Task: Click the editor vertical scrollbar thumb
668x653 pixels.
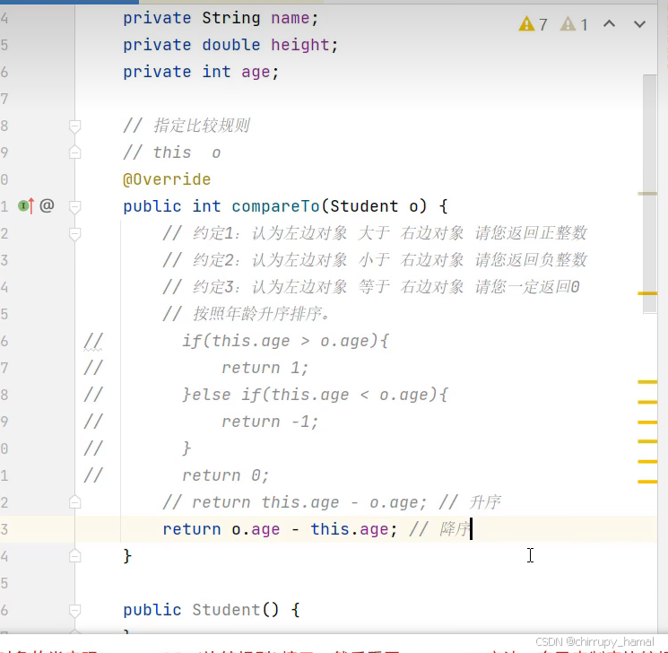Action: 650,194
